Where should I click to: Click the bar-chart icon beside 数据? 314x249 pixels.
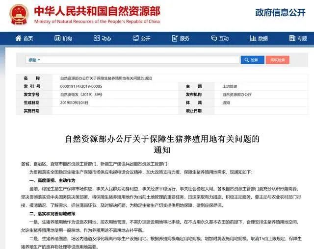point(253,38)
